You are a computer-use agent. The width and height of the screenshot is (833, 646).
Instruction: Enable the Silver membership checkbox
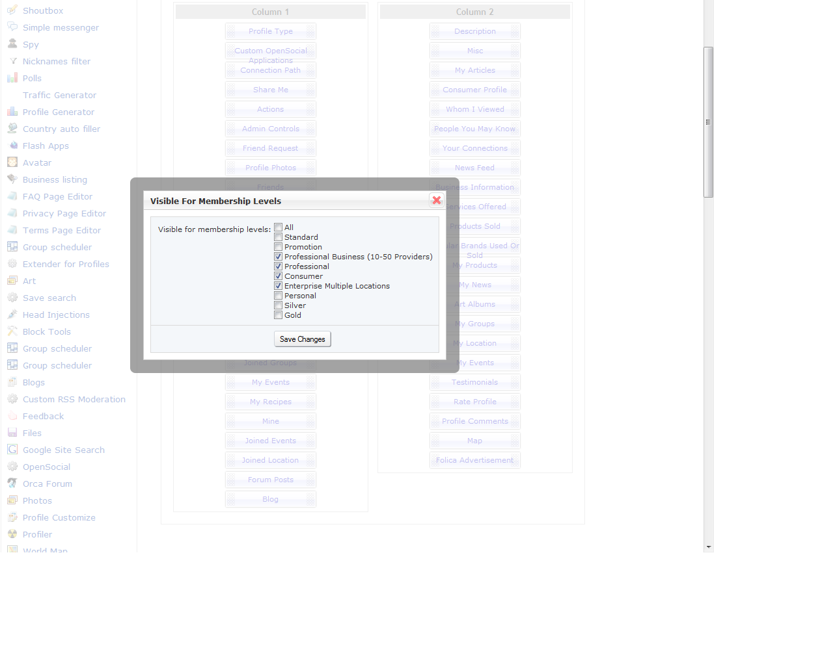279,305
